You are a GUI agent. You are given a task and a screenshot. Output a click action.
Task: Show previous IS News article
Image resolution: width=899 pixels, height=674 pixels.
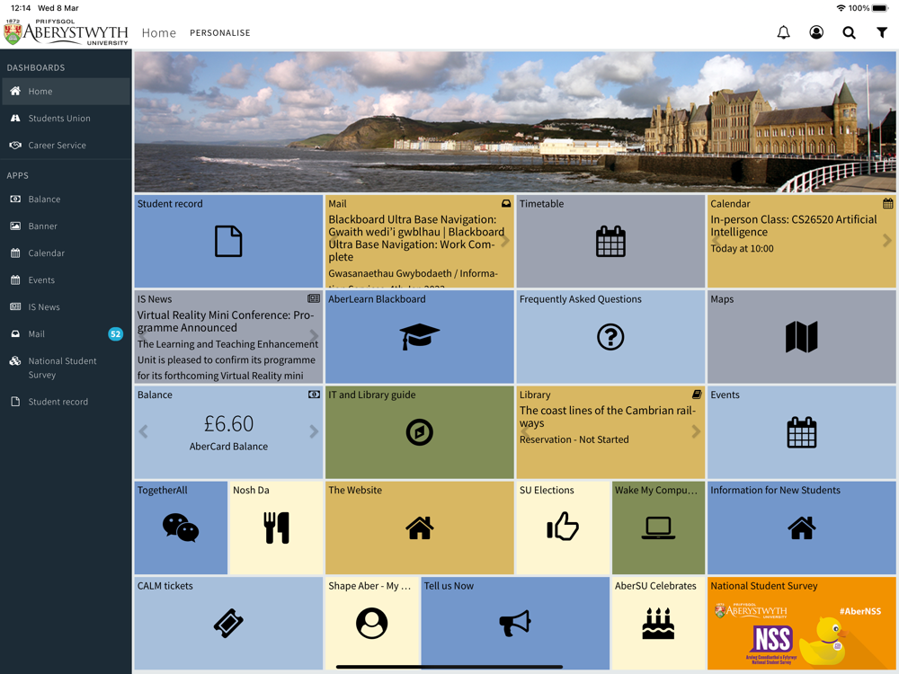click(143, 335)
